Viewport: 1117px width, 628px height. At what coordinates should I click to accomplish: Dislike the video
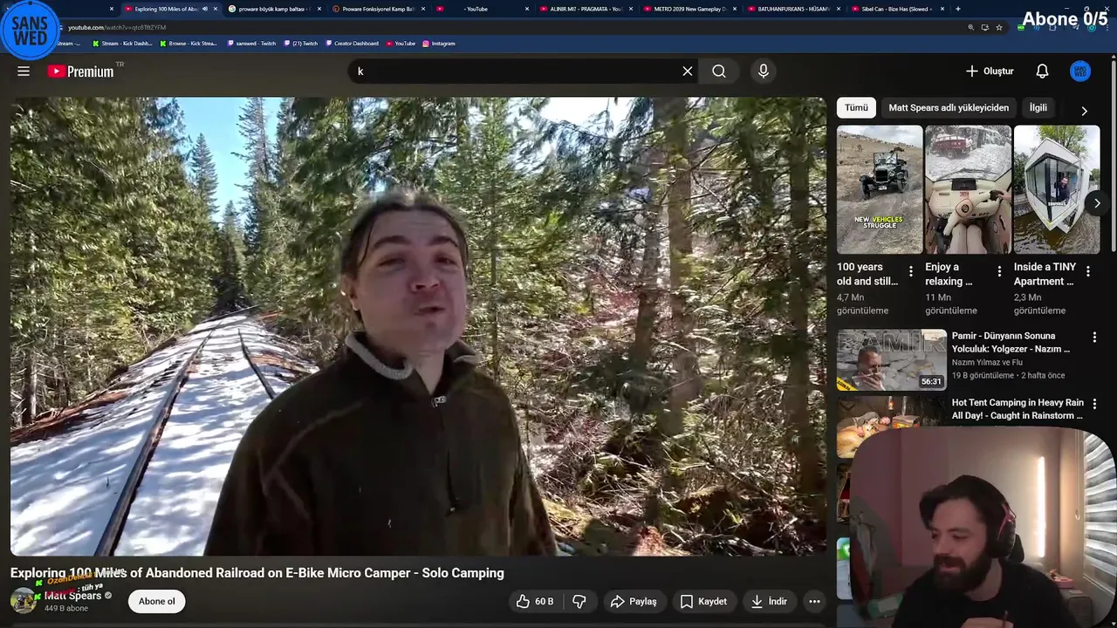579,601
